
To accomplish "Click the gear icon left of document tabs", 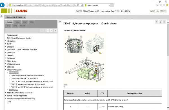I will pyautogui.click(x=1, y=16).
